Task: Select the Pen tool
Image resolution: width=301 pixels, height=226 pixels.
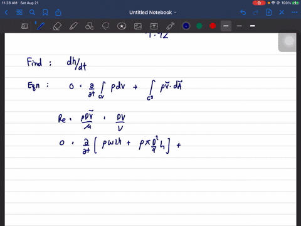Action: tap(41, 26)
